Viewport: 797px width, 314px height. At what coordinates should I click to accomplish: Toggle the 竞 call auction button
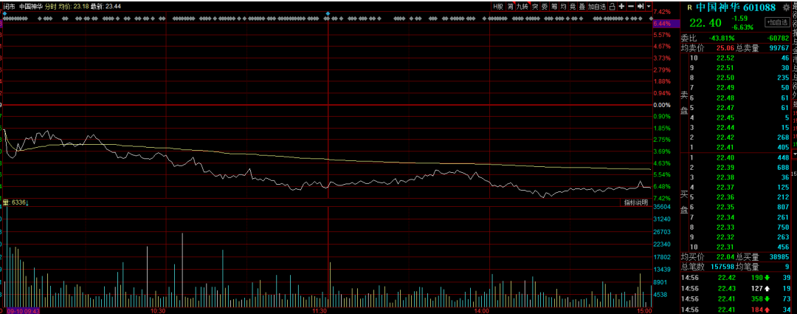click(573, 7)
